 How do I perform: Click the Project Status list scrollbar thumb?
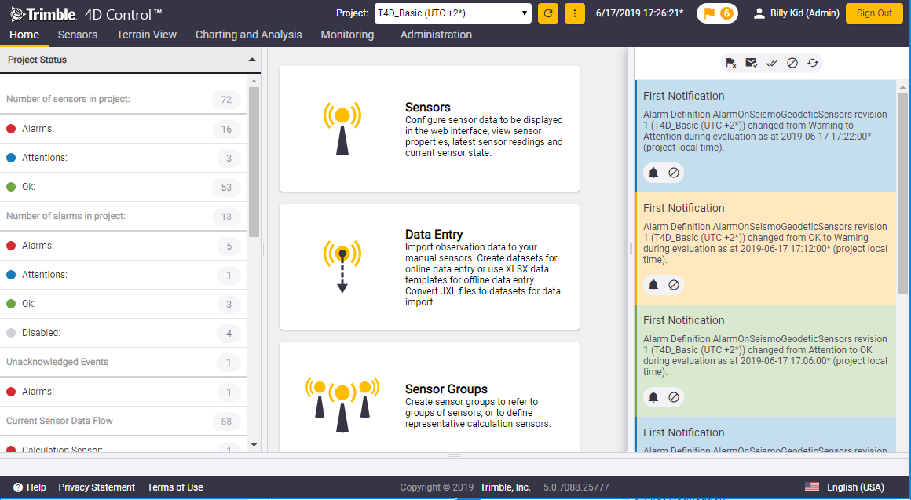coord(254,162)
